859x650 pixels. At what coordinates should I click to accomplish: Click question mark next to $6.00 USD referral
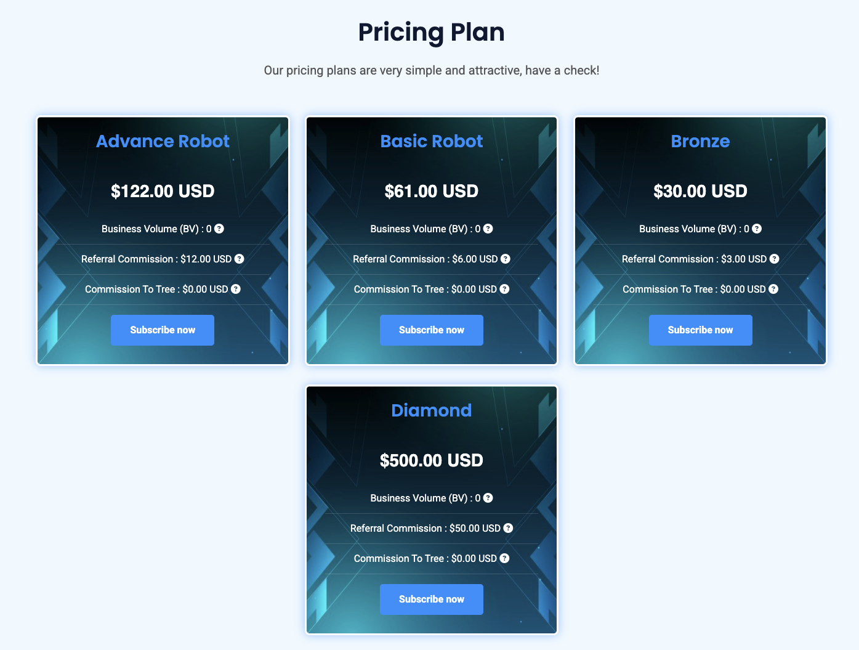click(506, 259)
